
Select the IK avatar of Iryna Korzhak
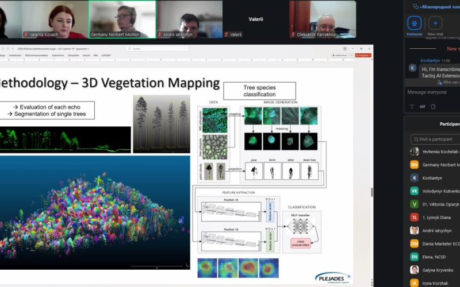coord(414,283)
